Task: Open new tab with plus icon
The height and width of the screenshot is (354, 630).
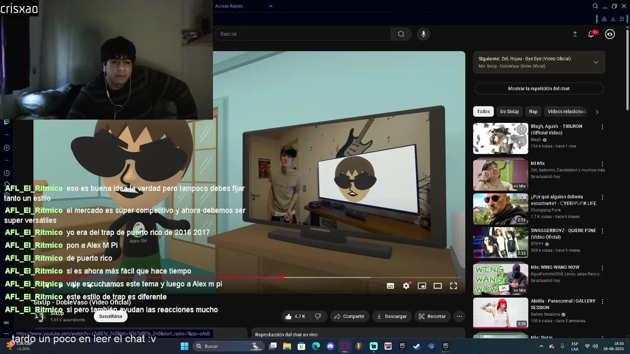Action: 271,6
